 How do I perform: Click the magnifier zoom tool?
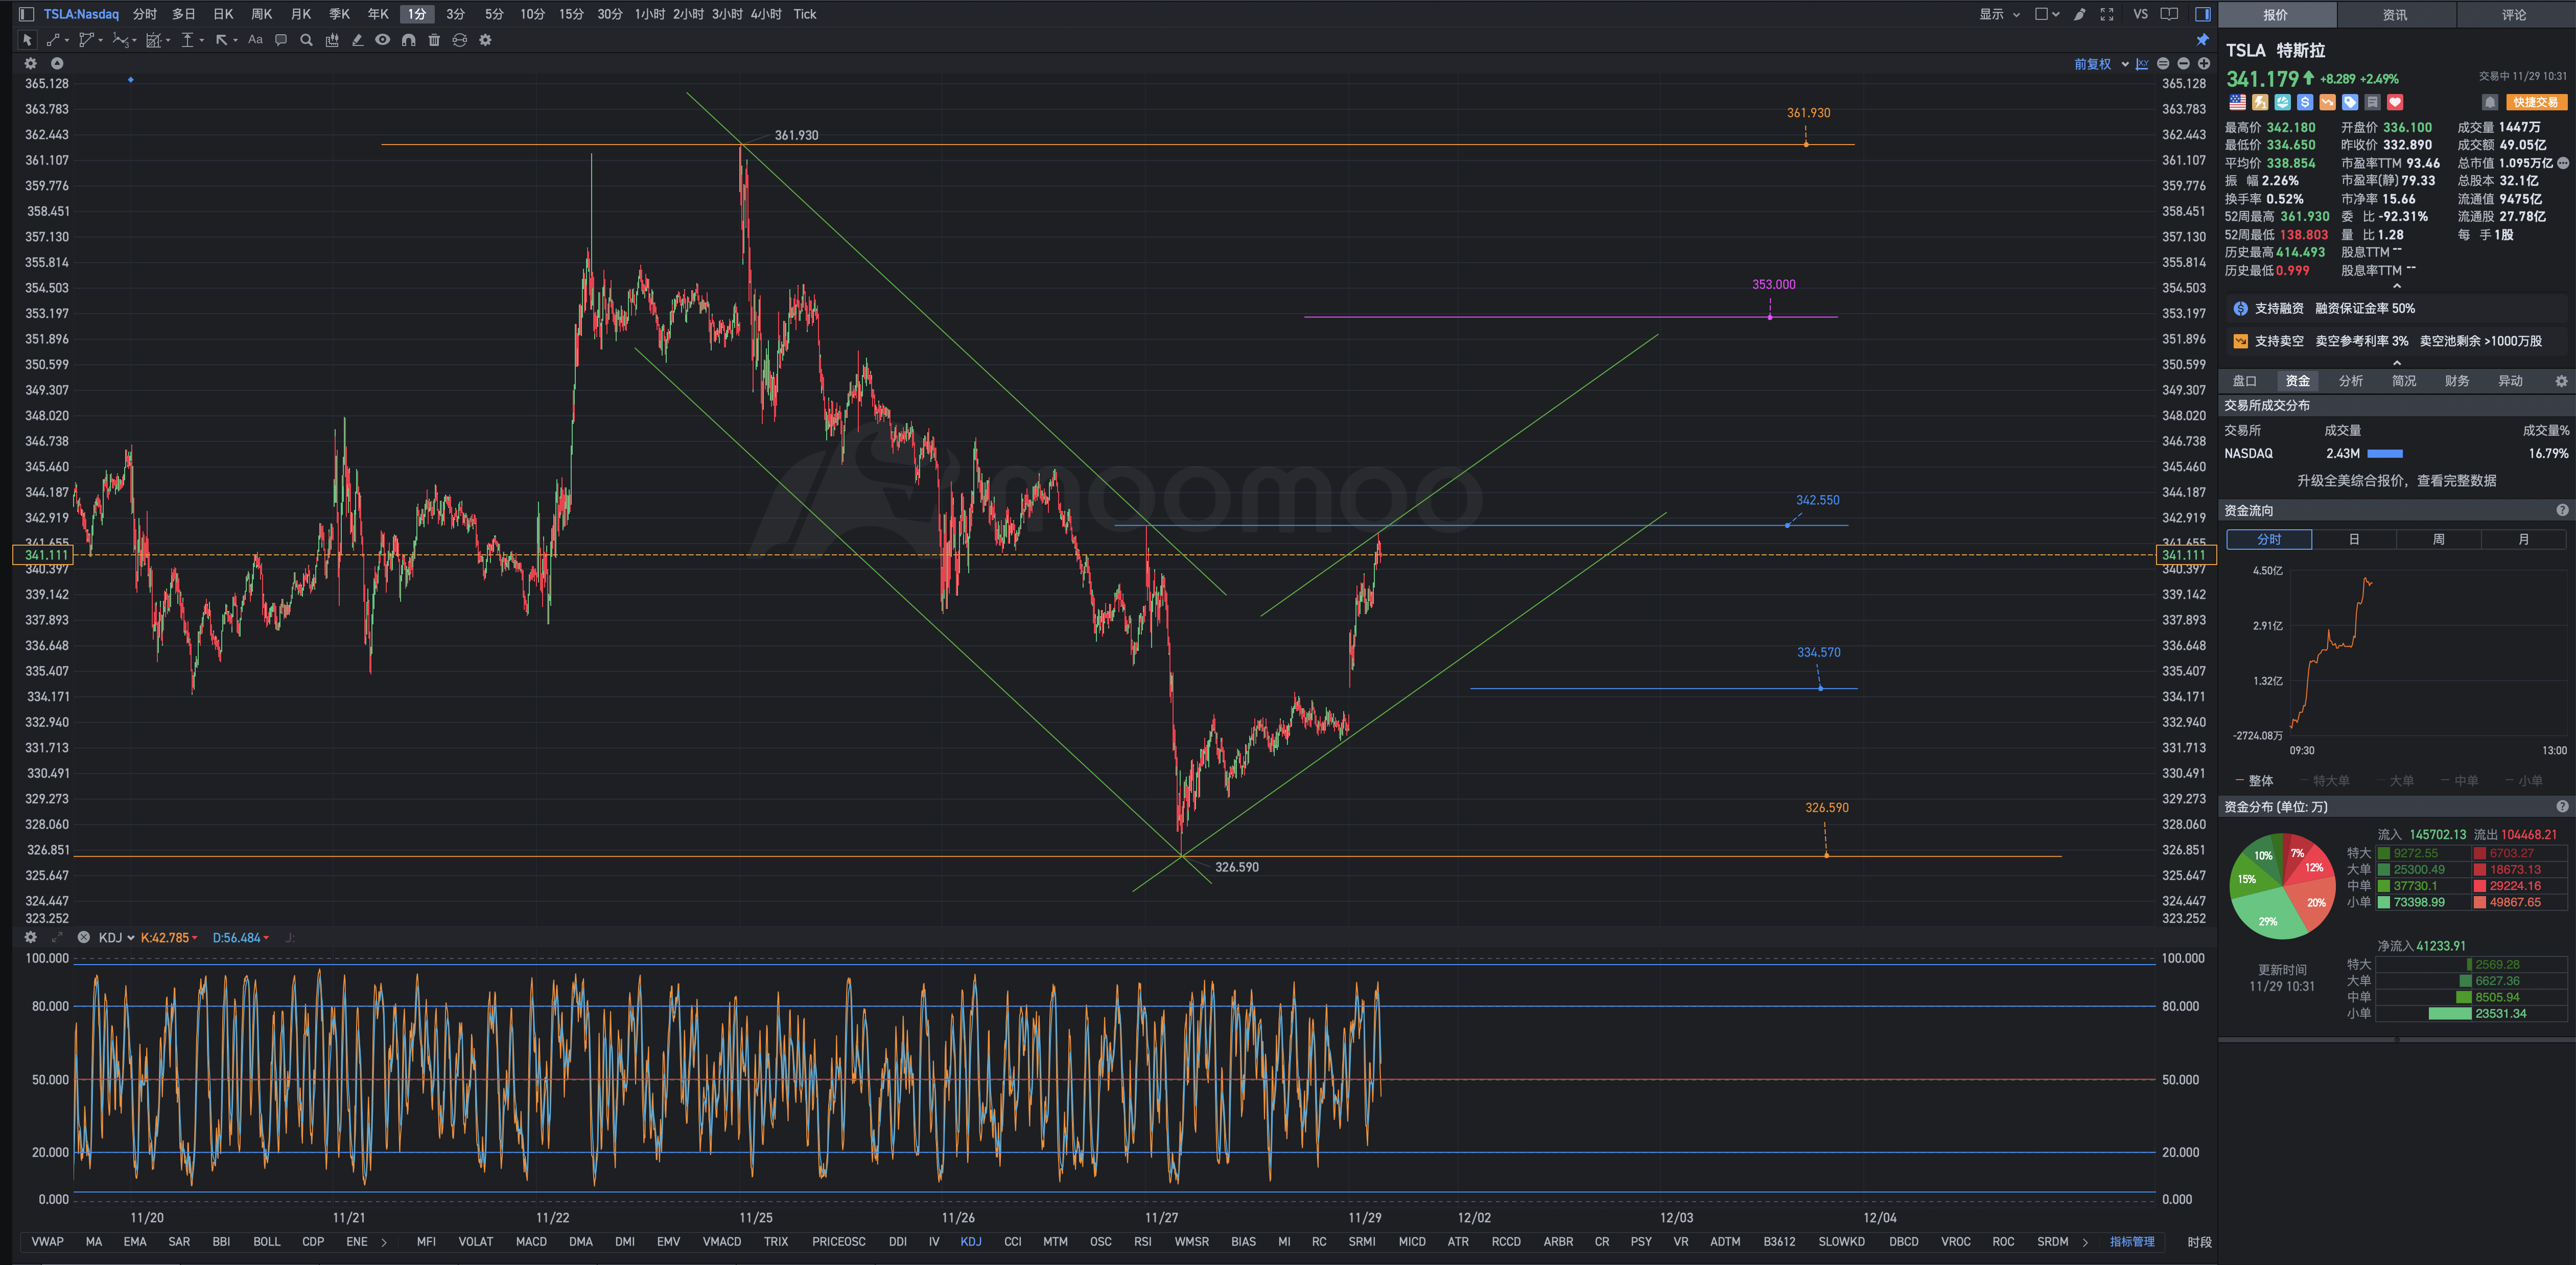[306, 40]
